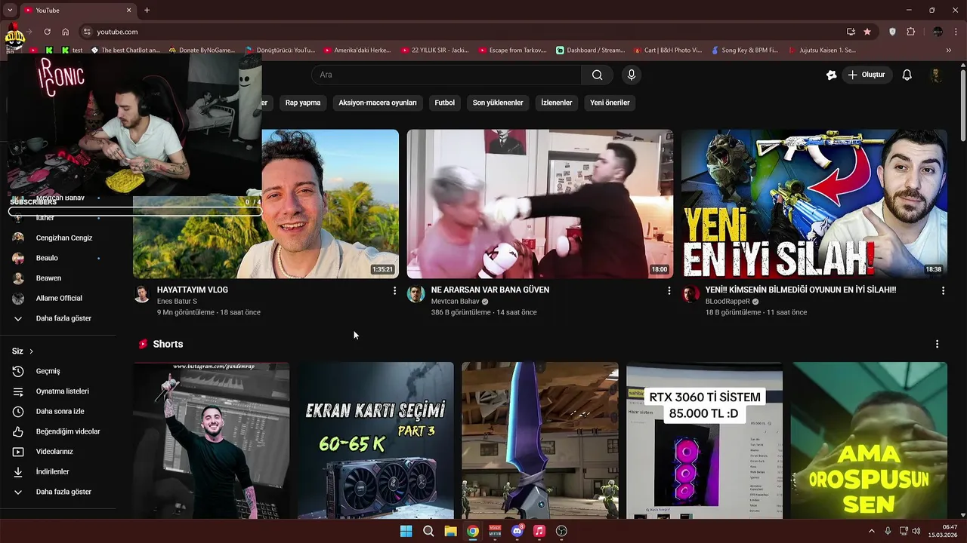The height and width of the screenshot is (543, 967).
Task: Play YENİ EN İYİ SİLAH thumbnail
Action: tap(814, 204)
